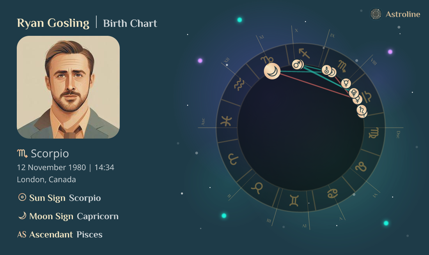Image resolution: width=429 pixels, height=255 pixels.
Task: Click the Uranus planet marker
Action: pyautogui.click(x=326, y=70)
